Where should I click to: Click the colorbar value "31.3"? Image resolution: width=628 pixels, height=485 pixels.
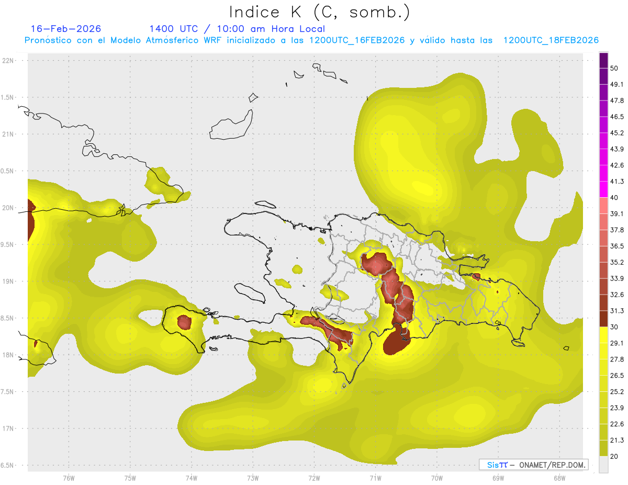point(617,311)
